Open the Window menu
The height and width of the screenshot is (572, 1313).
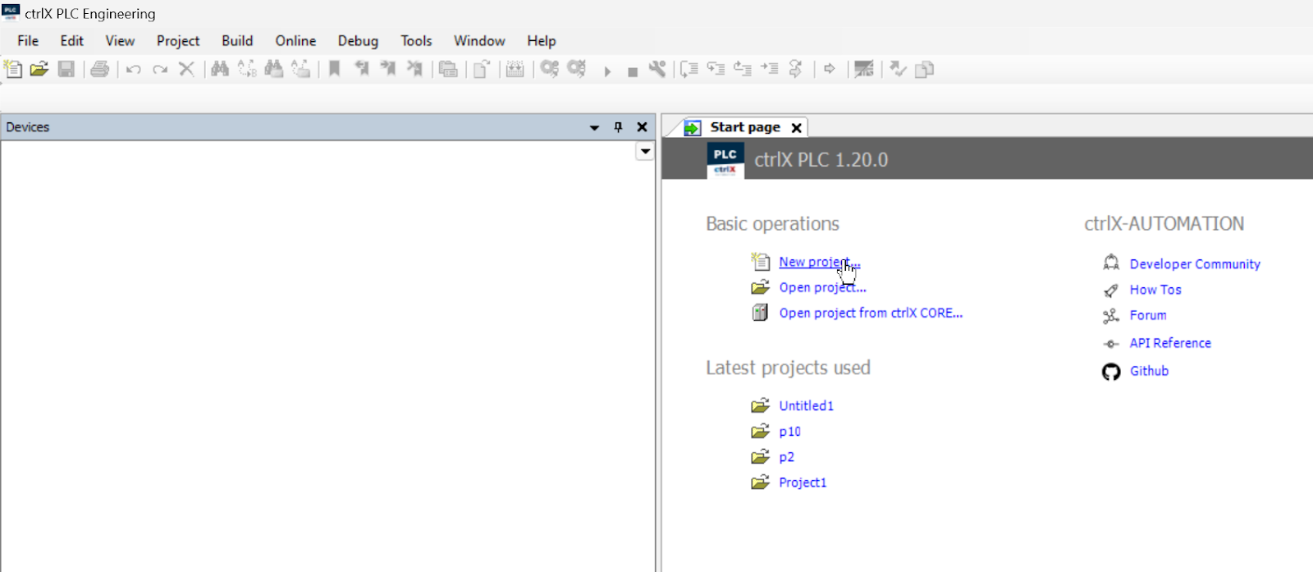[479, 40]
